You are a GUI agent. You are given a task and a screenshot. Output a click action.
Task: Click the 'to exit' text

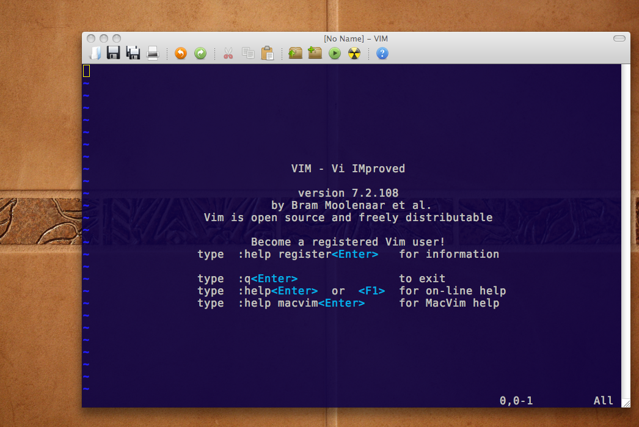point(422,279)
